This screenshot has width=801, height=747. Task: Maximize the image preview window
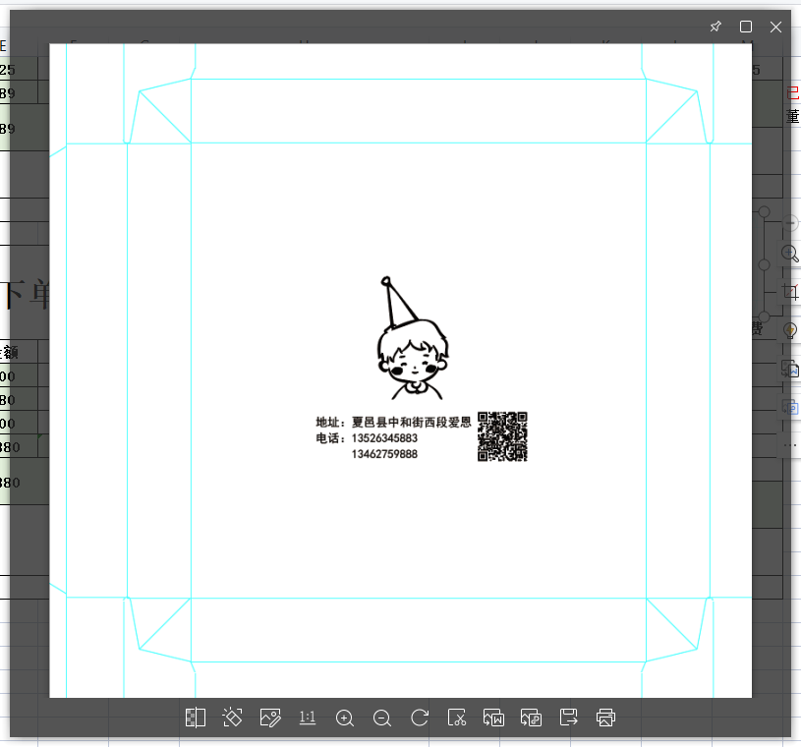coord(746,27)
